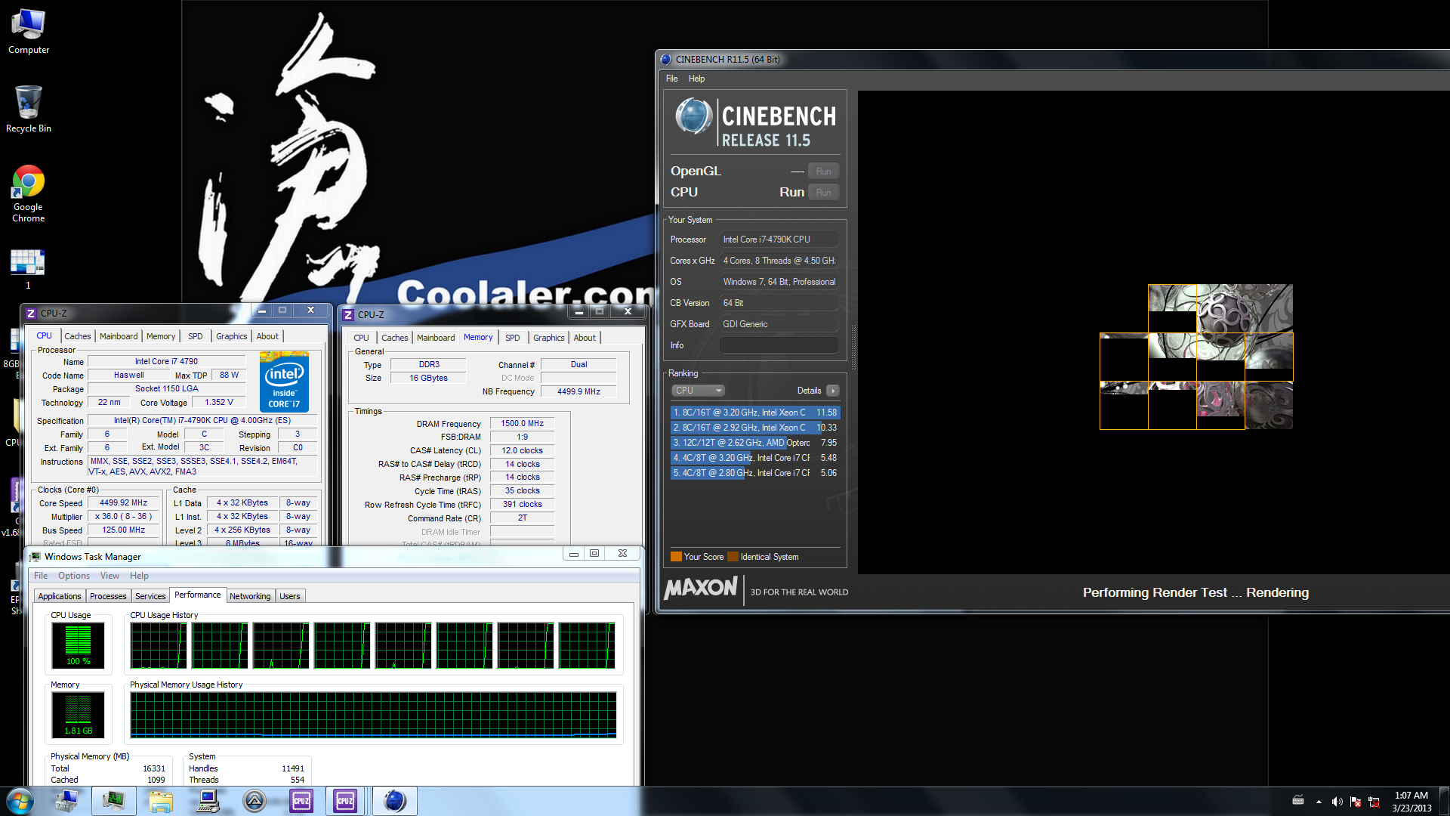Click the left CPU-Z window title icon
1450x816 pixels.
31,314
